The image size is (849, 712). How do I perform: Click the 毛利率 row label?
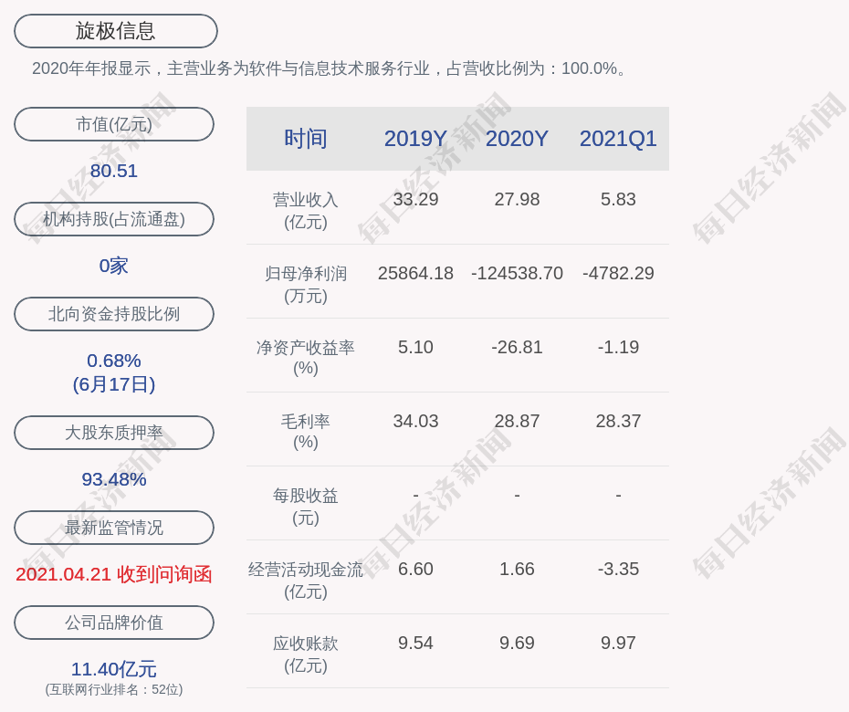click(305, 432)
